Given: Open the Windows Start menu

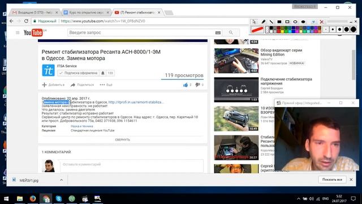Looking at the screenshot, I should coord(6,199).
